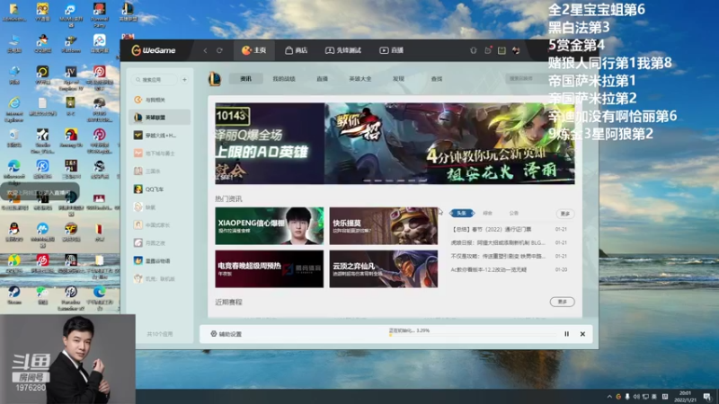Screen dimensions: 719x404
Task: Pause the initialization progress
Action: click(567, 334)
